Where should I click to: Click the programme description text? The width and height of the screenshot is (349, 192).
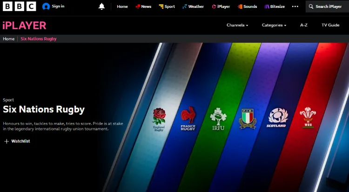tap(63, 126)
